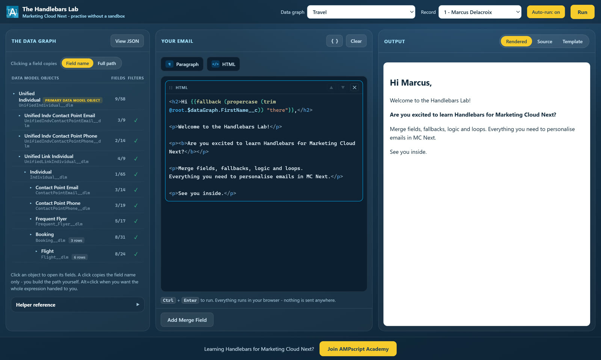The width and height of the screenshot is (601, 360).
Task: Click the filter checkmark for Frequent Flyer
Action: click(x=136, y=221)
